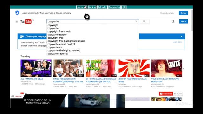Screen dimensions: 203x114
Task: Open the Learn more link
Action: (177, 42)
